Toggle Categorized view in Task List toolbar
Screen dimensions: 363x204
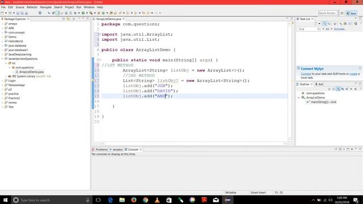click(325, 24)
